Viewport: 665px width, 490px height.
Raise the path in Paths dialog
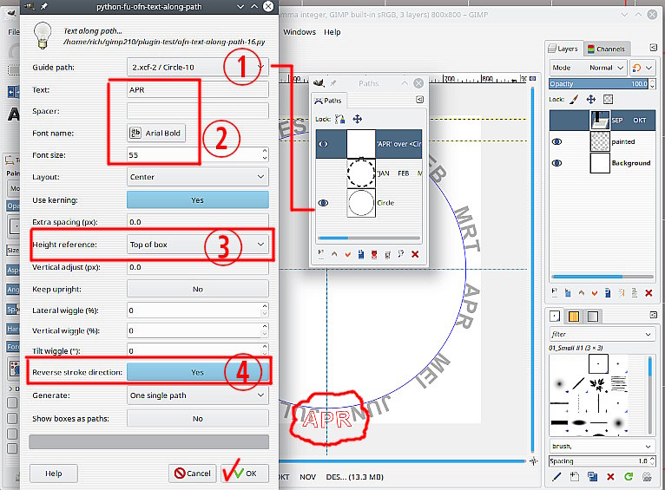tap(334, 254)
